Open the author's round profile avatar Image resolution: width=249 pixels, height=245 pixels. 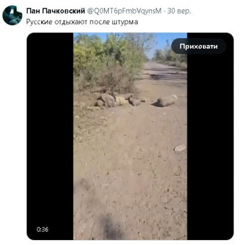coord(12,16)
